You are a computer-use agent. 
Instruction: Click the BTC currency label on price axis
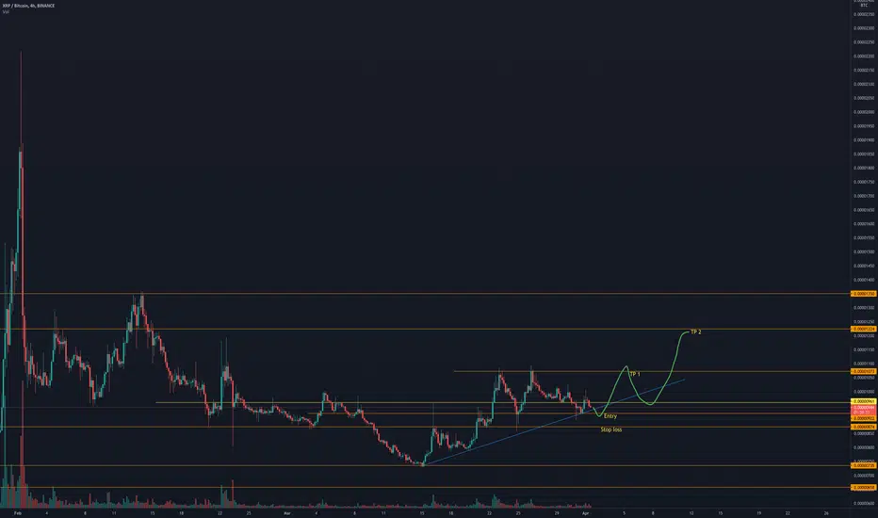point(864,5)
